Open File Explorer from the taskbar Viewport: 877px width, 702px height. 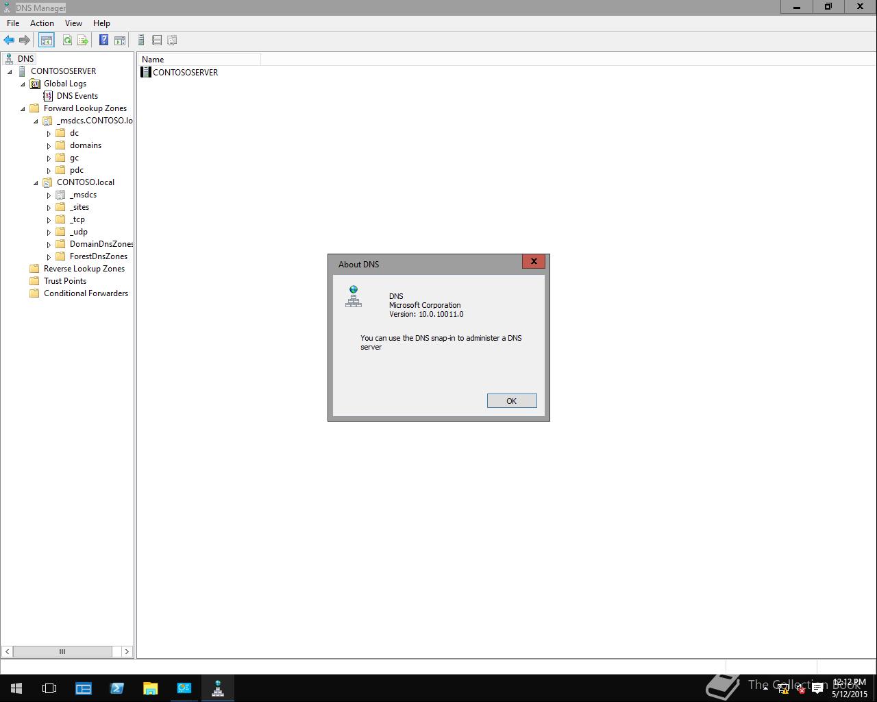(x=150, y=688)
